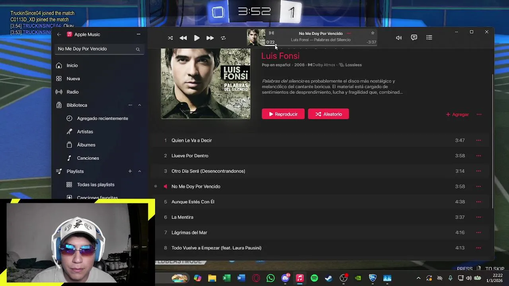
Task: Click the Aleatorio shuffle button
Action: tap(328, 114)
